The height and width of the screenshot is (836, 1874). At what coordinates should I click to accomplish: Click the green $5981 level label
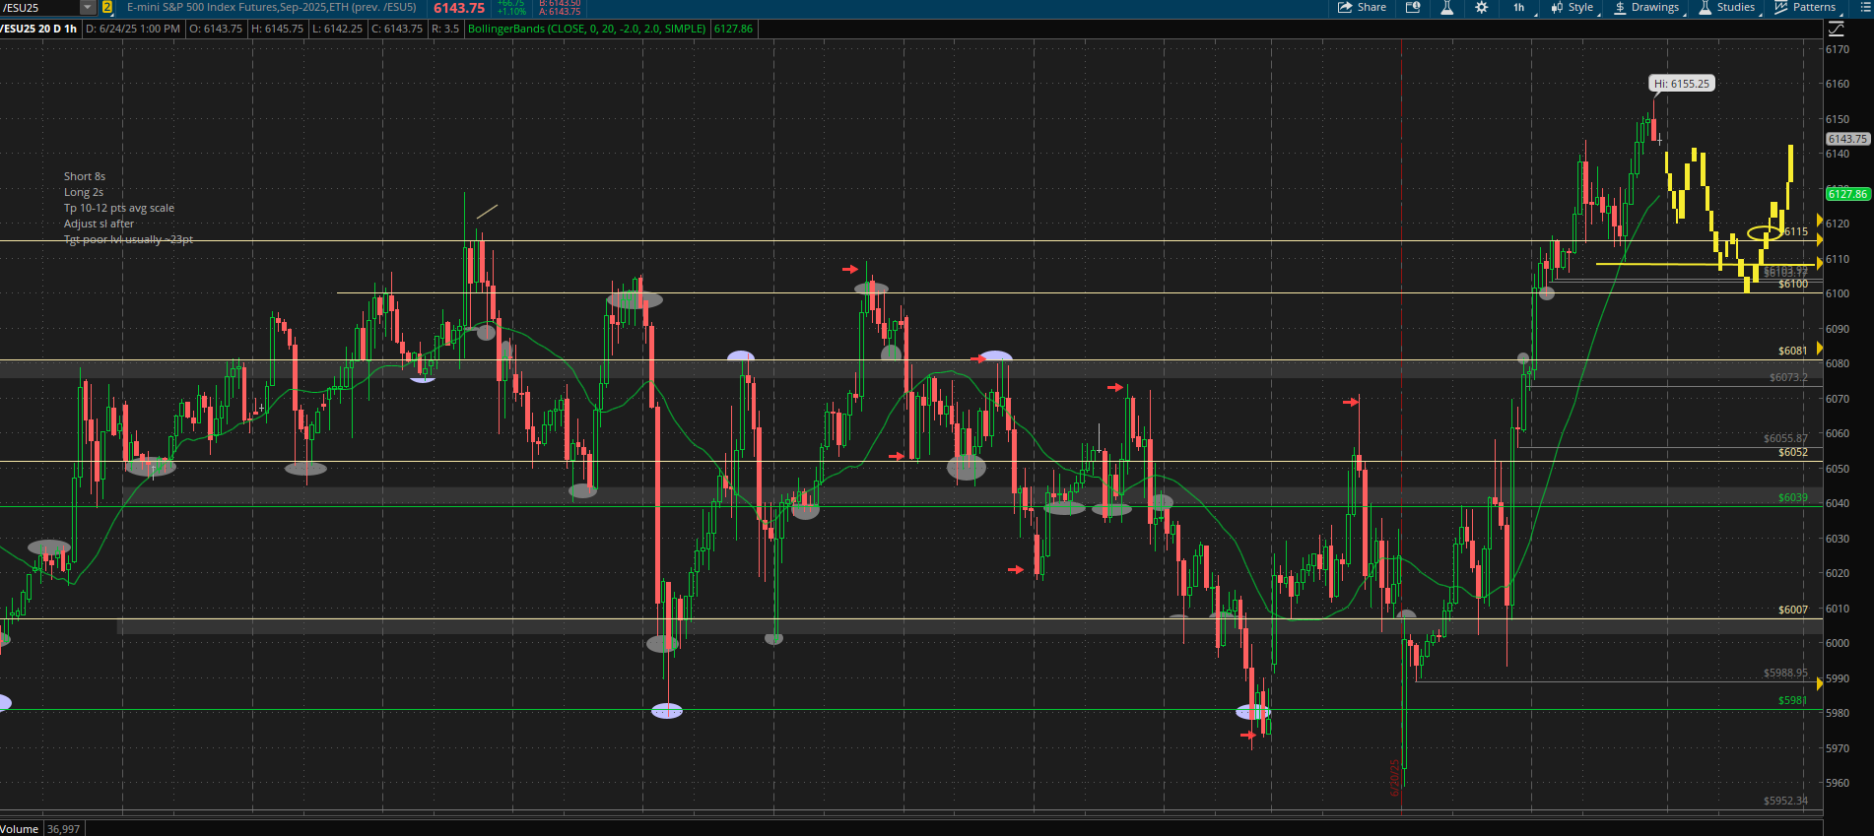[1793, 700]
